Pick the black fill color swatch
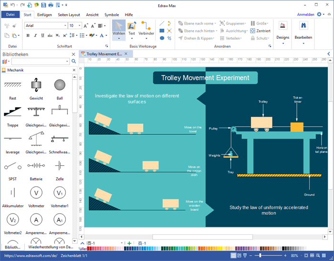The image size is (334, 261). click(x=283, y=249)
